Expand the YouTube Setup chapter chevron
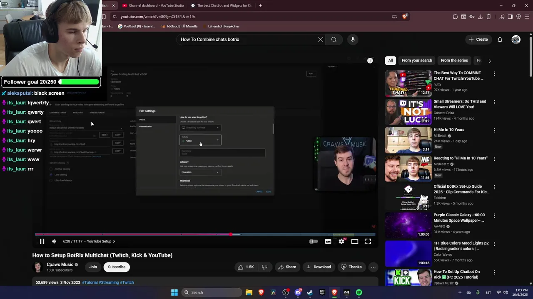This screenshot has height=299, width=533. pos(114,241)
